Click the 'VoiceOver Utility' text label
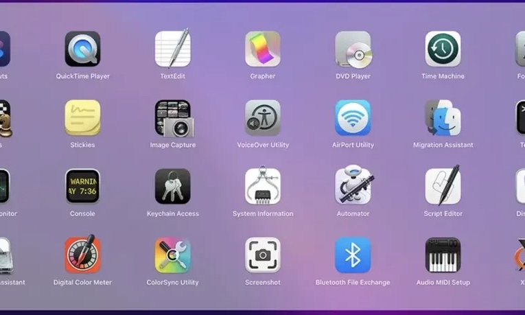This screenshot has height=315, width=525. click(263, 145)
